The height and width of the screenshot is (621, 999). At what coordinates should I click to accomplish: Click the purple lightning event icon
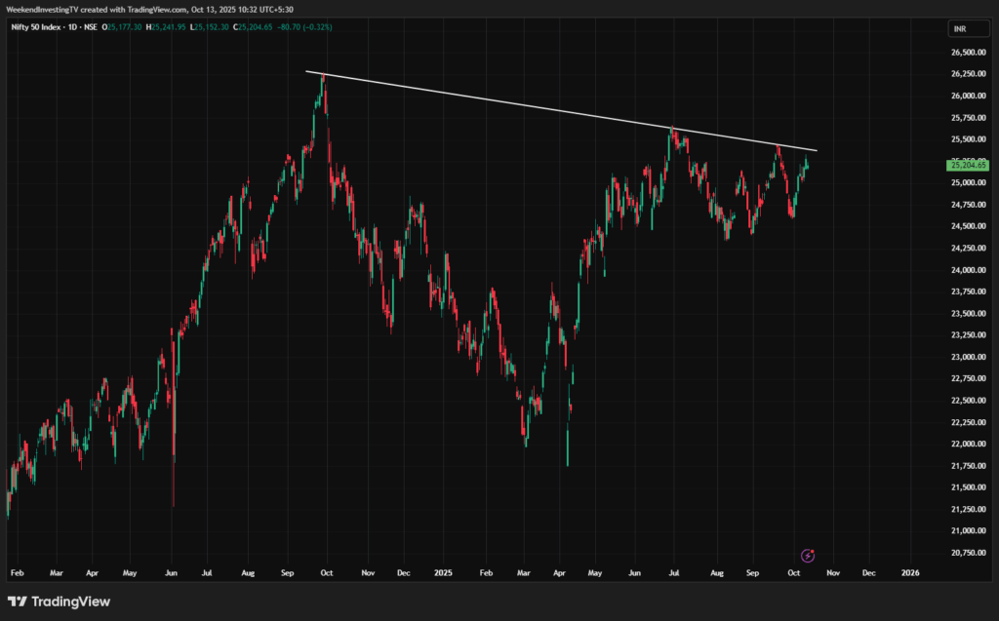(808, 554)
